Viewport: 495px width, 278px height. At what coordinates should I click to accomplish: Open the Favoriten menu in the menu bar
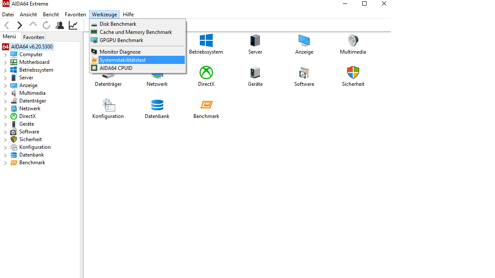coord(75,15)
